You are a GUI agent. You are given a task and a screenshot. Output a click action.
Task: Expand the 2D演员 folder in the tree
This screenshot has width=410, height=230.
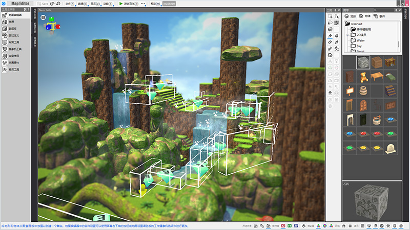347,34
